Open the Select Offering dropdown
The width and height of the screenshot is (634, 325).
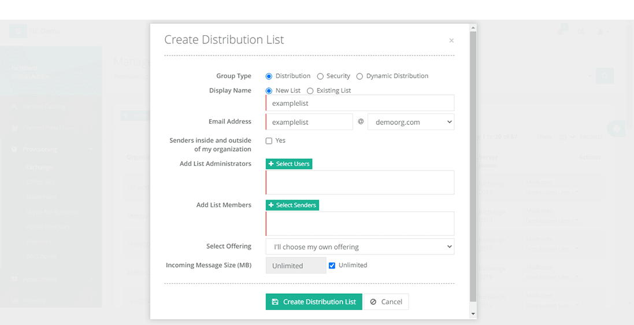[360, 246]
